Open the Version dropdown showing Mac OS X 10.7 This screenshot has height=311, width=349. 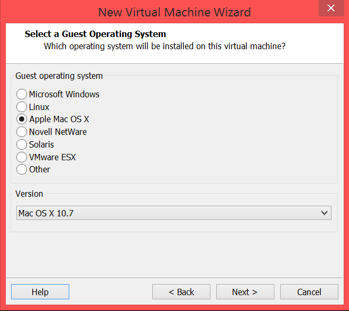174,213
